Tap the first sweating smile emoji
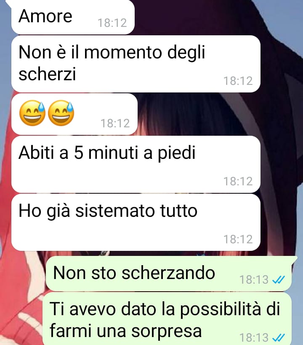303x345 pixels. (32, 113)
